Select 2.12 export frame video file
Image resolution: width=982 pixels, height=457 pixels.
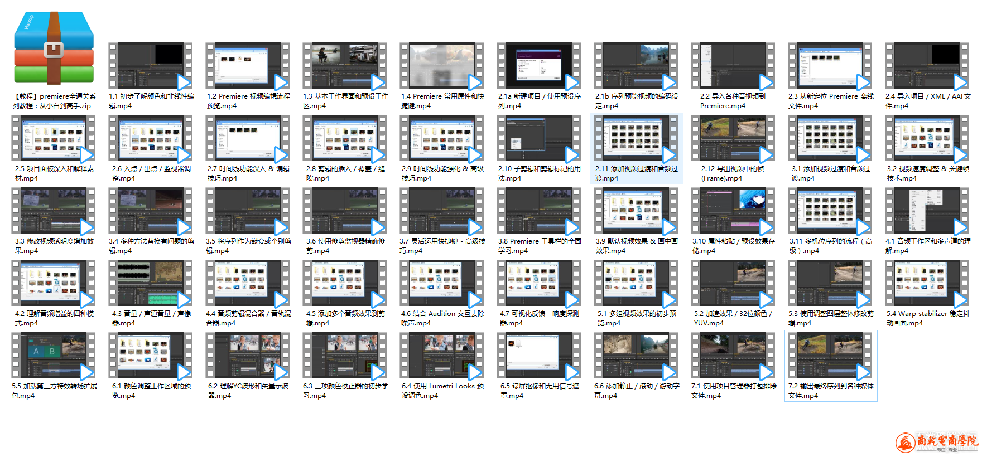[x=733, y=138]
